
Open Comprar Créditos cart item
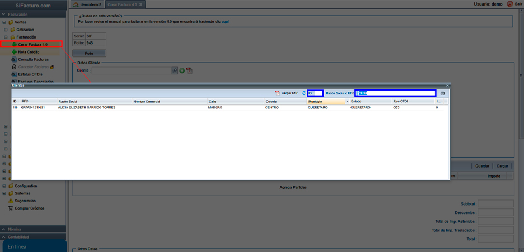pos(28,208)
